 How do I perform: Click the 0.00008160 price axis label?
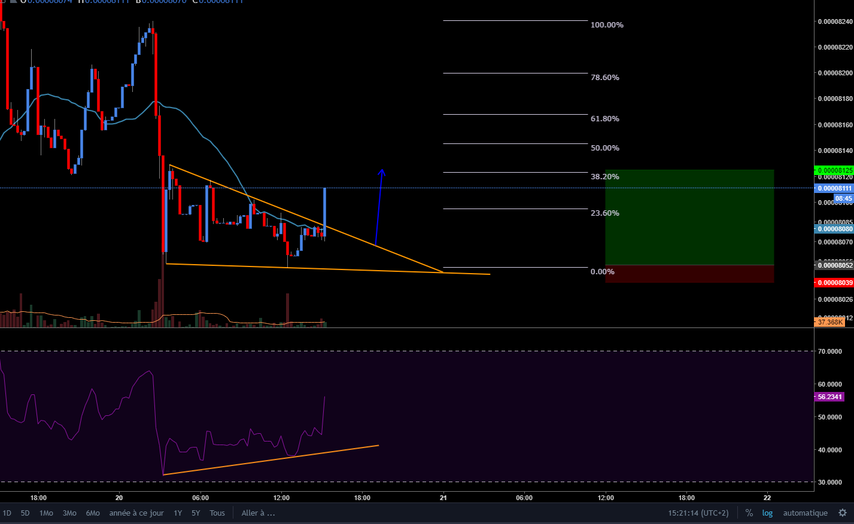click(835, 125)
